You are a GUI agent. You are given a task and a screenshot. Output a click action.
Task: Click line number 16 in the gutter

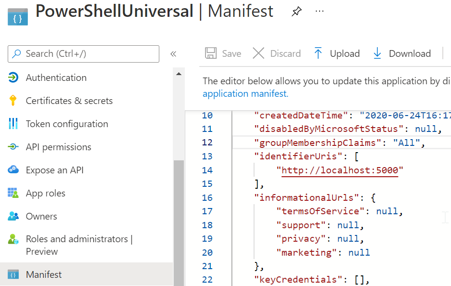pyautogui.click(x=207, y=198)
